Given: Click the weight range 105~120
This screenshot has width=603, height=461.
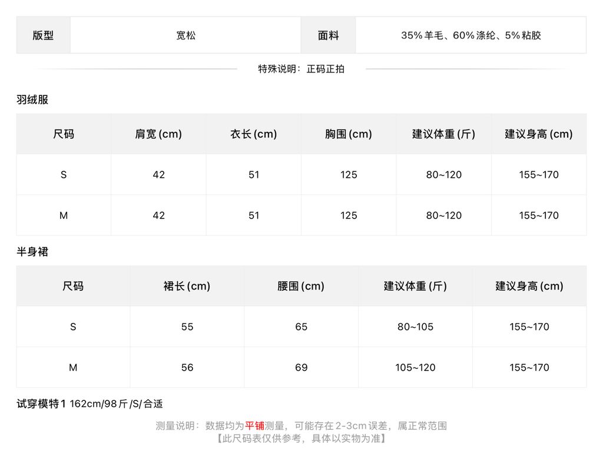Looking at the screenshot, I should tap(415, 367).
